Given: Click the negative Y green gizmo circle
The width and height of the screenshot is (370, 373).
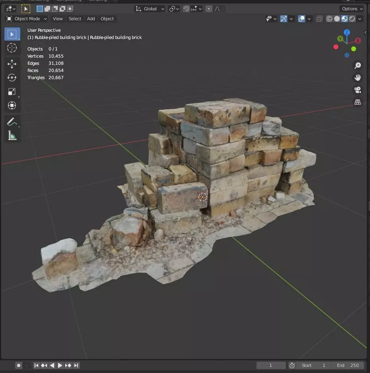Looking at the screenshot, I should [354, 49].
